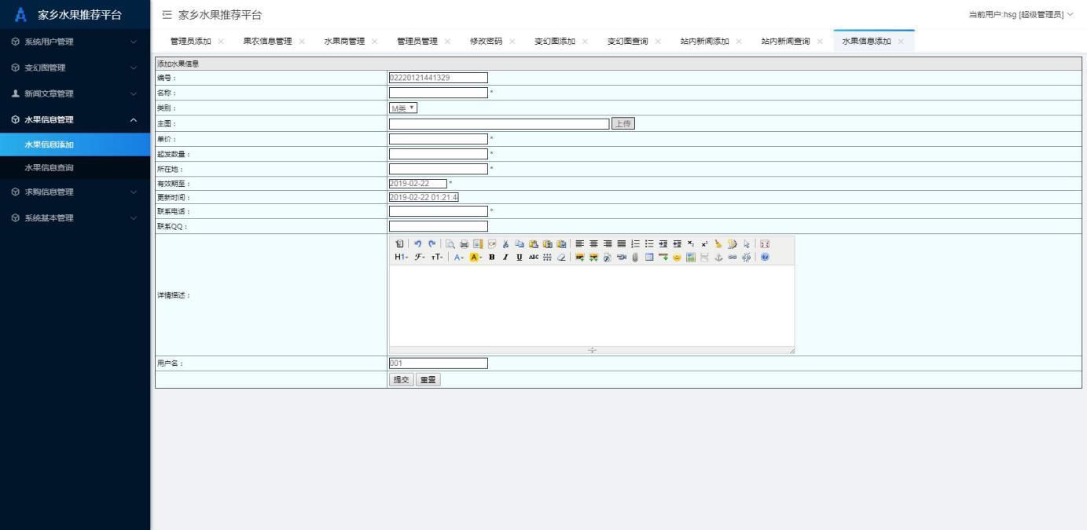Click the 有效期至 date field
1087x530 pixels.
(417, 183)
